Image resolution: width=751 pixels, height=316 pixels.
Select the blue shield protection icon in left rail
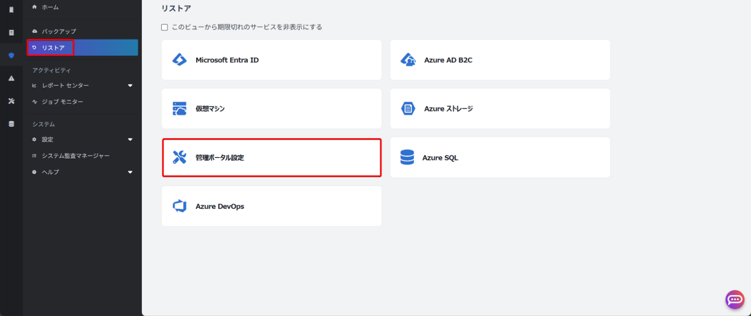11,55
